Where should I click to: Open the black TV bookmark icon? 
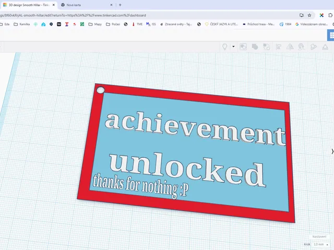(59, 24)
